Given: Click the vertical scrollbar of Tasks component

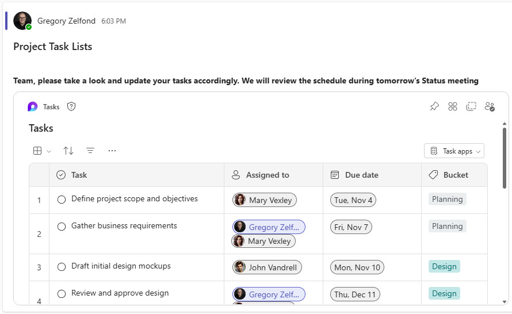Looking at the screenshot, I should point(505,157).
